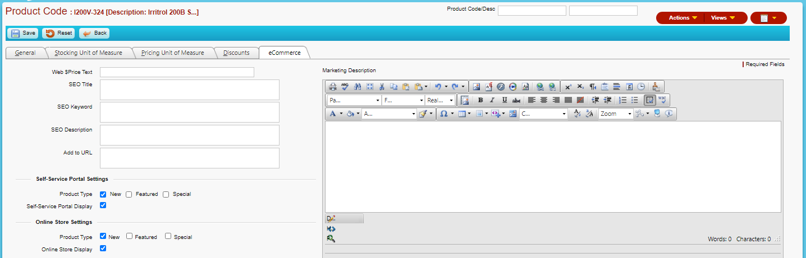Viewport: 806px width, 258px height.
Task: Align text left in editor
Action: [532, 100]
